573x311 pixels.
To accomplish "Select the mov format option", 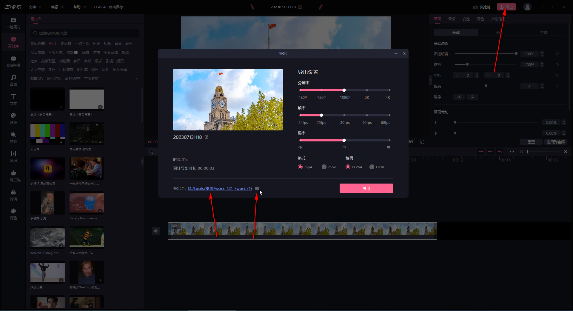I will pyautogui.click(x=324, y=167).
